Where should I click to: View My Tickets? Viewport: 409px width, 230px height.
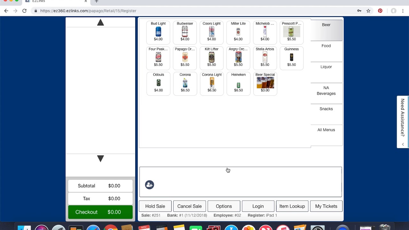[326, 206]
